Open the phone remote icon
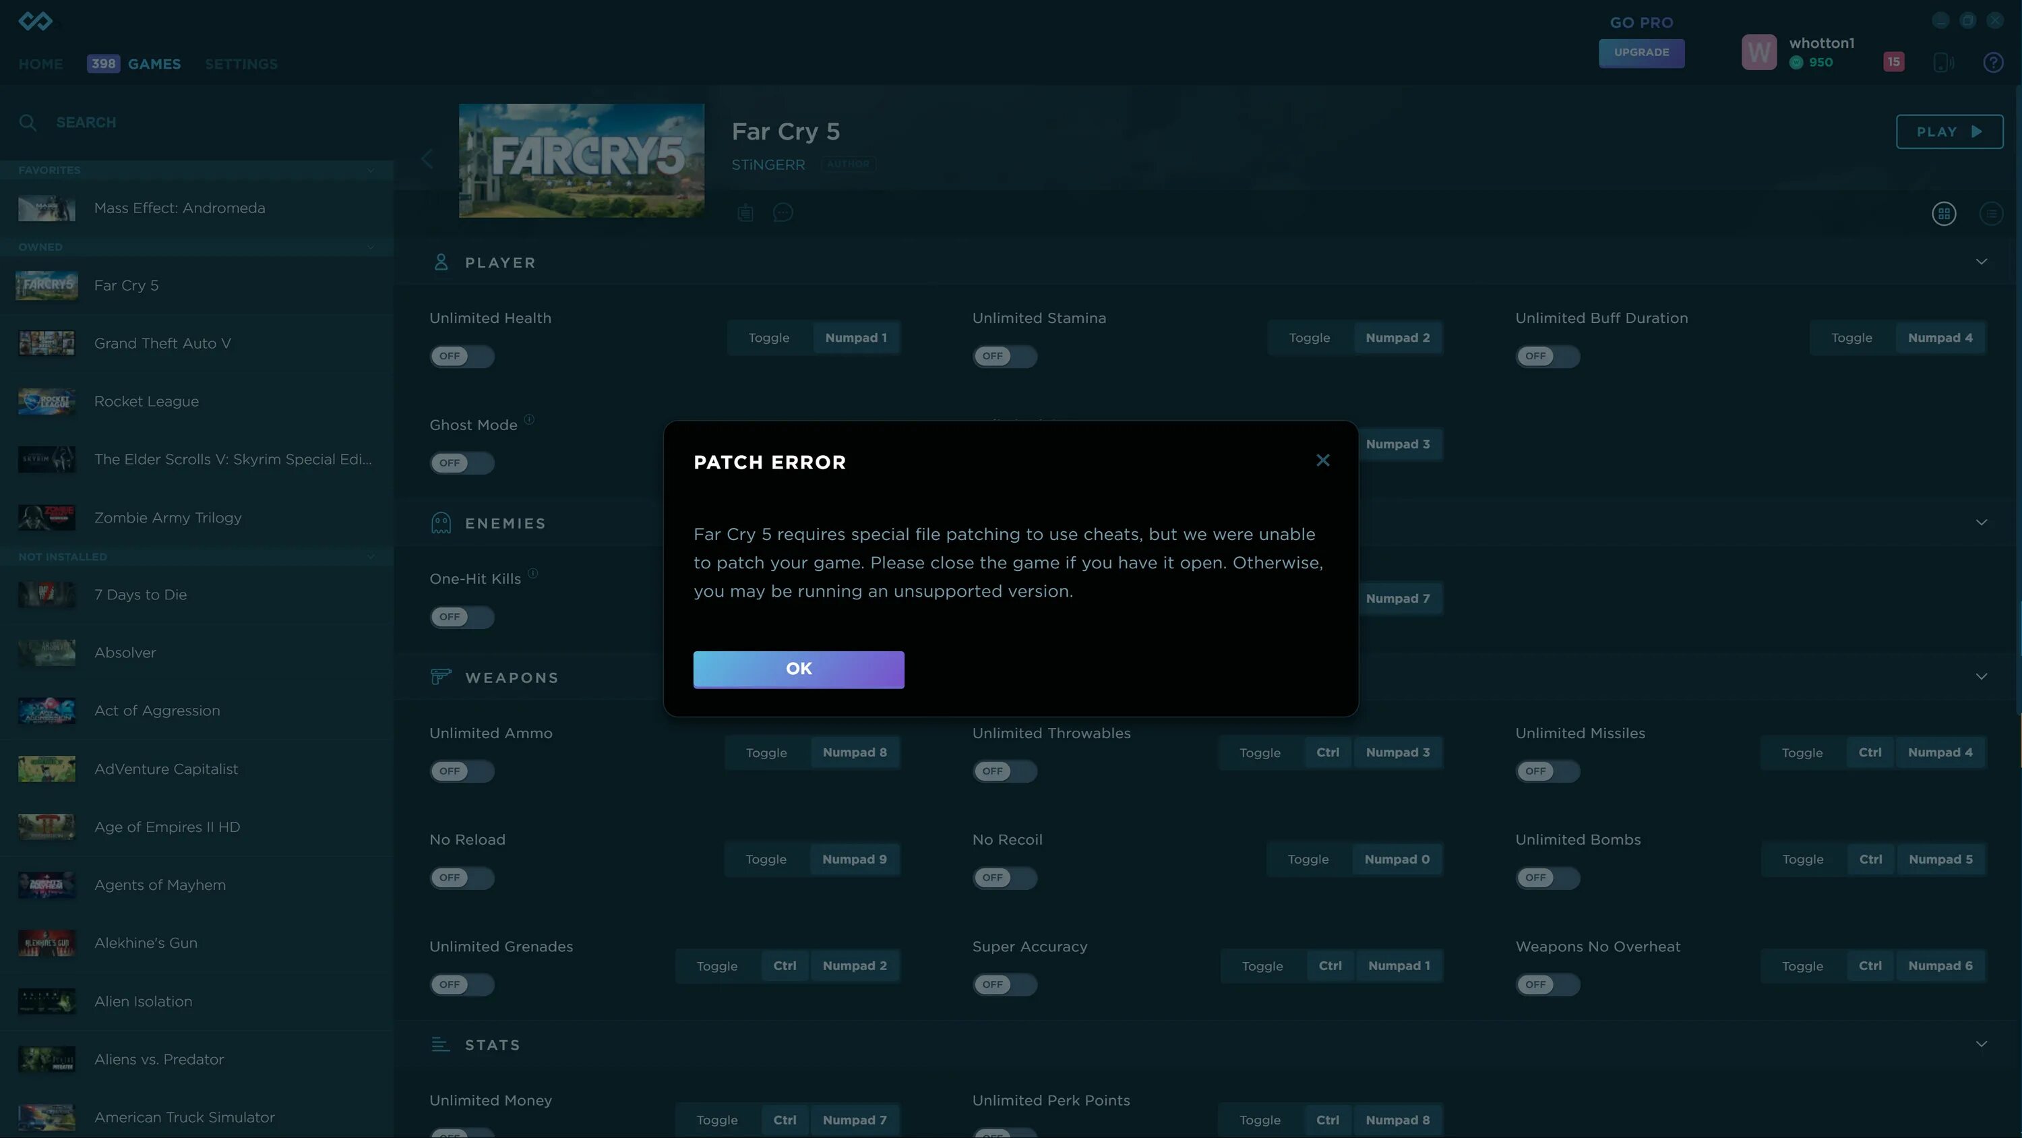The width and height of the screenshot is (2022, 1138). click(1944, 62)
